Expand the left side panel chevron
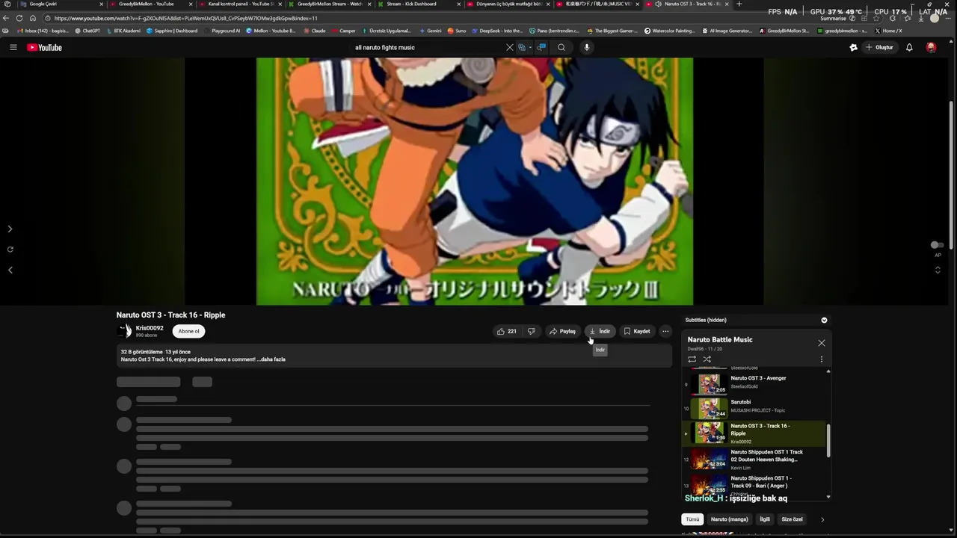The width and height of the screenshot is (957, 538). pos(10,229)
